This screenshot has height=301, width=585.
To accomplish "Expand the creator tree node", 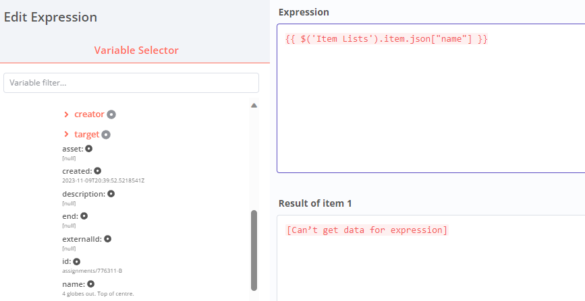I will pos(66,114).
